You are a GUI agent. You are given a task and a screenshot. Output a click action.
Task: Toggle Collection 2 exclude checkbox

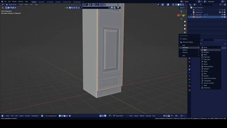220,12
